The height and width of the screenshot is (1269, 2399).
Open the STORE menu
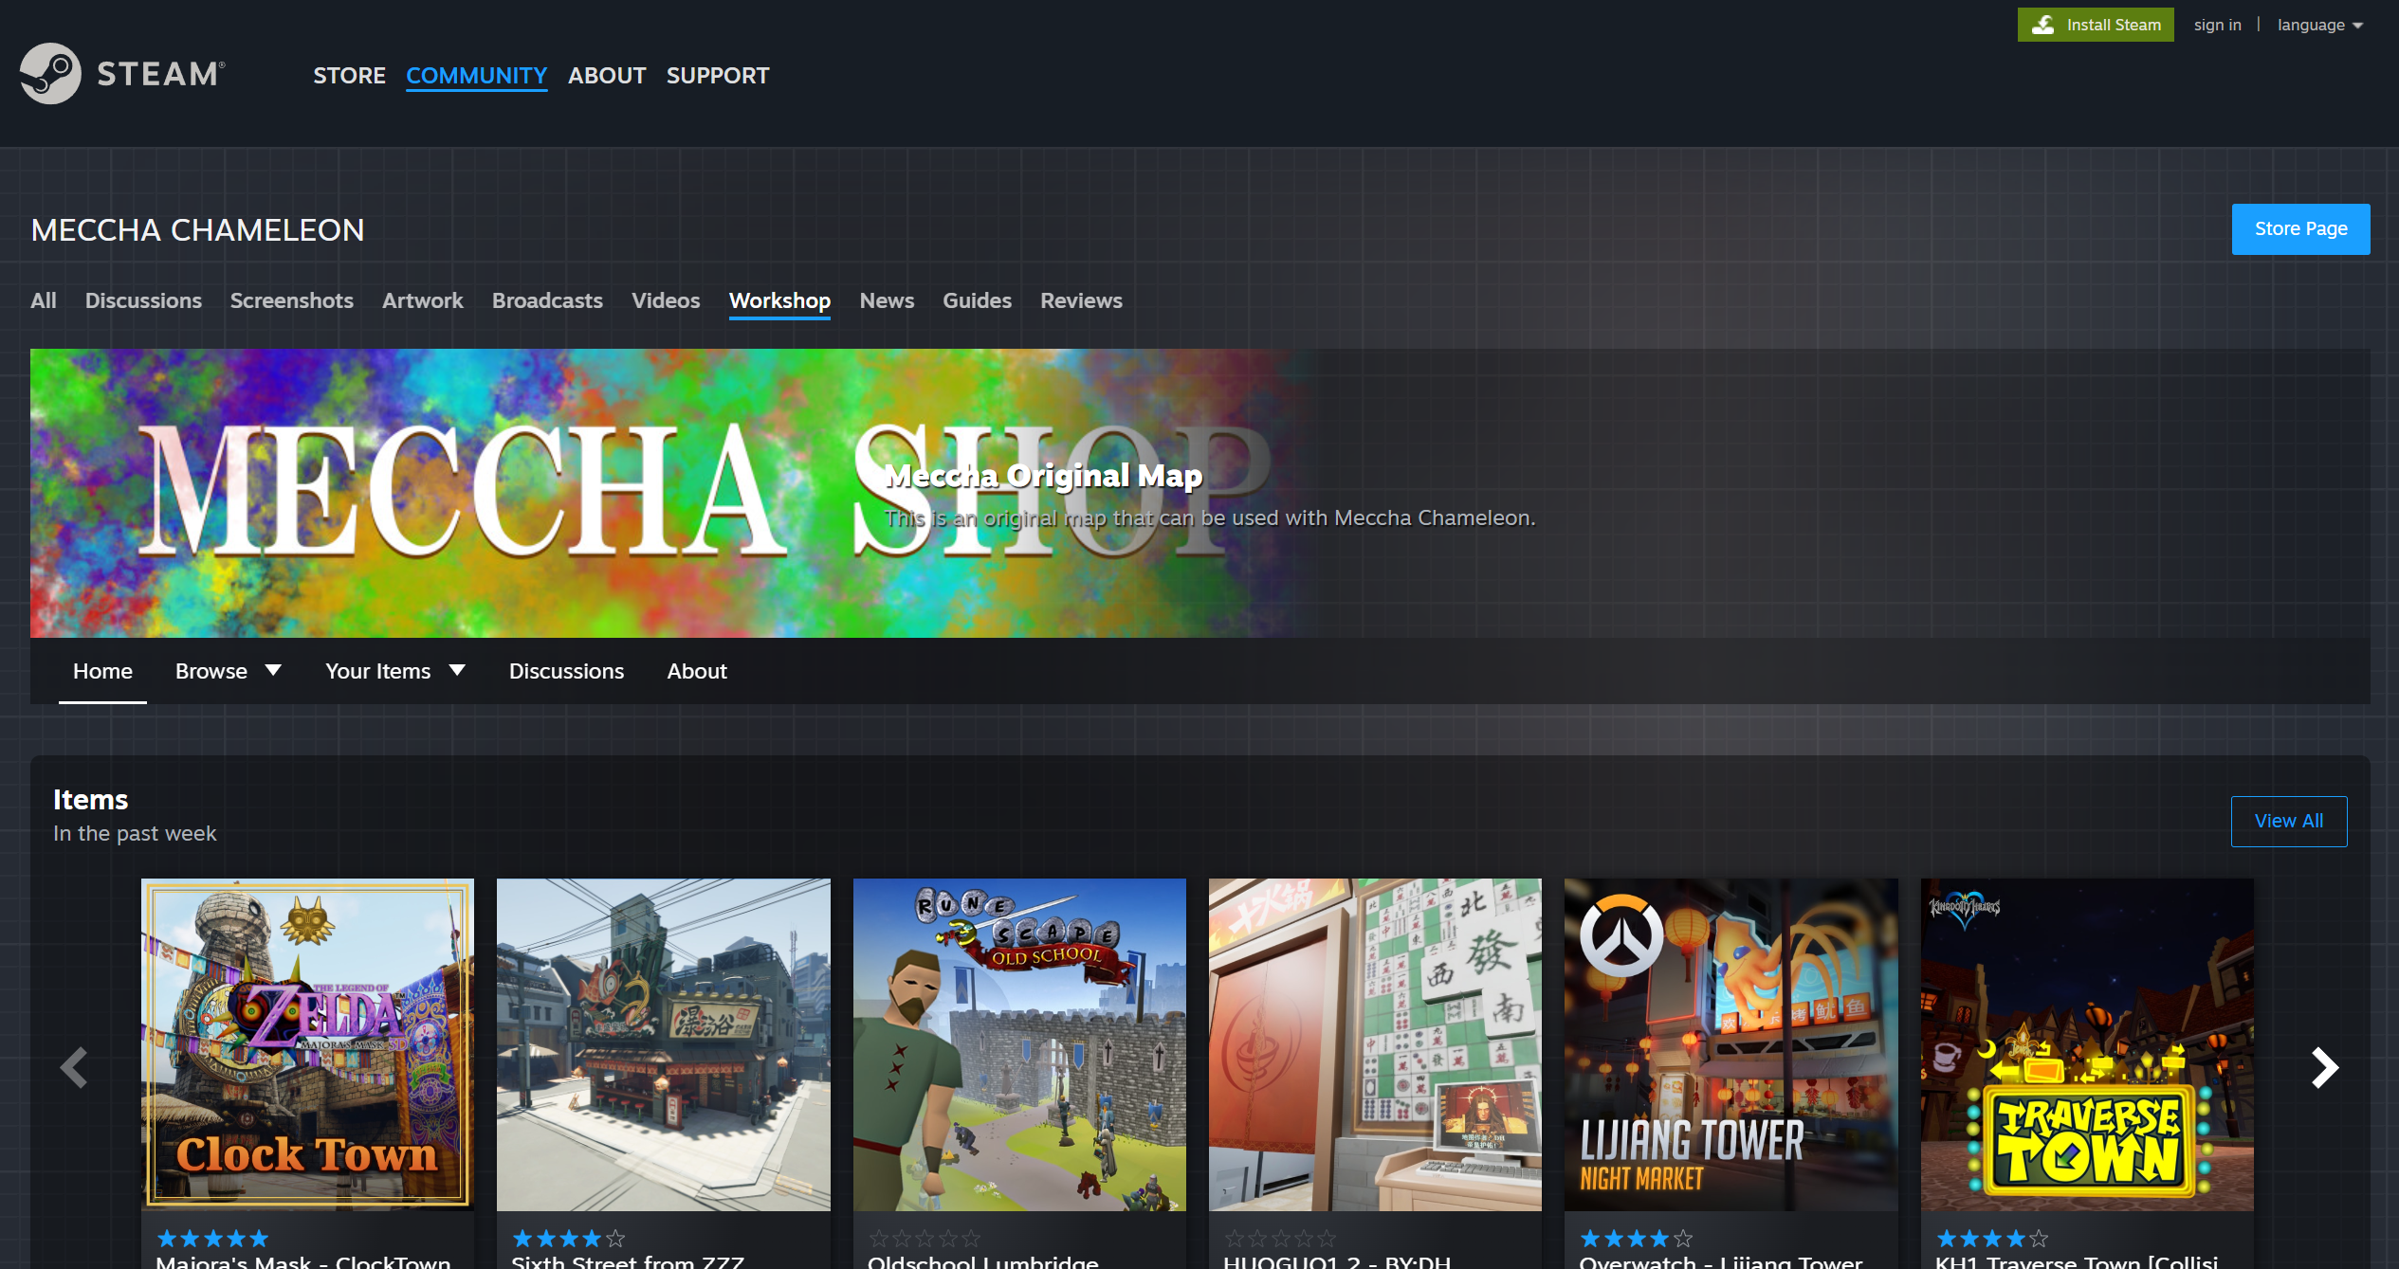(349, 76)
